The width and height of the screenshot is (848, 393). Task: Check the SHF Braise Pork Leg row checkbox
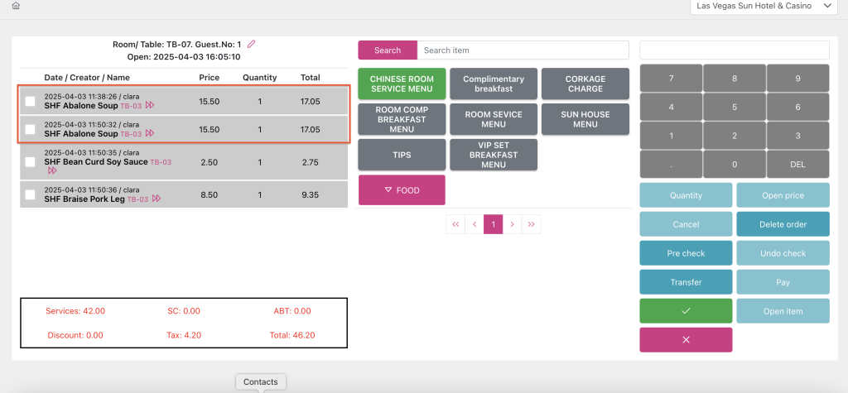31,194
